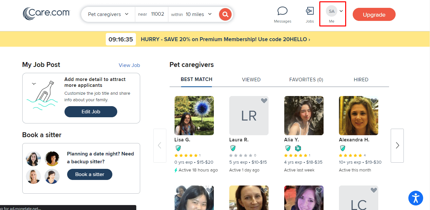The image size is (430, 210).
Task: Click Alexandra H.'s green shield badge
Action: (343, 148)
